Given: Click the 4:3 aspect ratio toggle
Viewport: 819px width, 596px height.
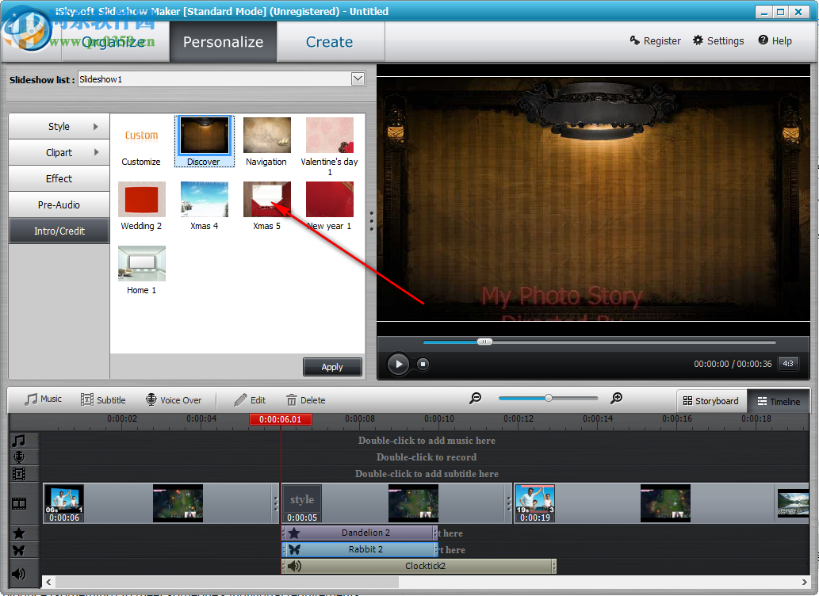Looking at the screenshot, I should (x=788, y=363).
